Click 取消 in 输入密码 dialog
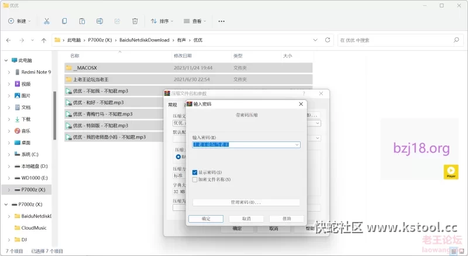Image resolution: width=468 pixels, height=256 pixels. tap(246, 219)
